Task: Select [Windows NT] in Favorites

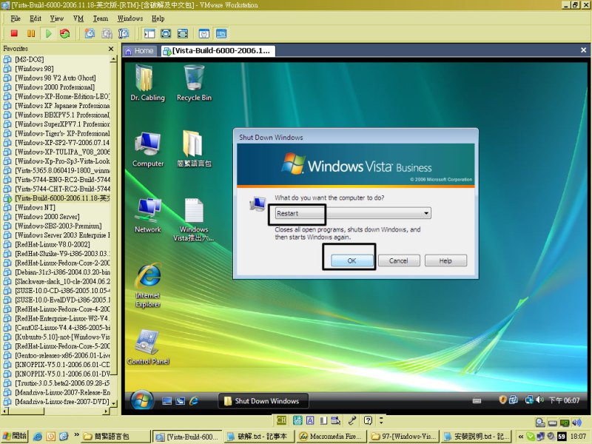Action: (35, 207)
